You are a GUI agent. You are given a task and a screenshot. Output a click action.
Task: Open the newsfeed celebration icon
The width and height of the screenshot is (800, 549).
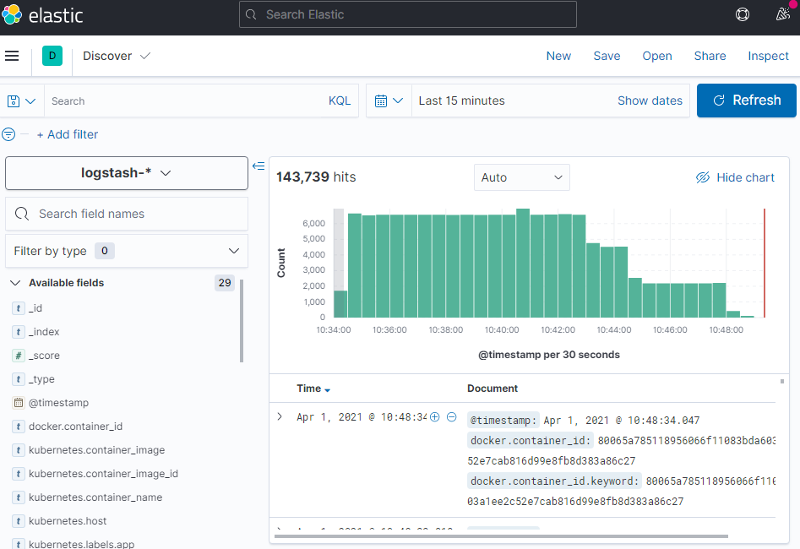[x=782, y=14]
